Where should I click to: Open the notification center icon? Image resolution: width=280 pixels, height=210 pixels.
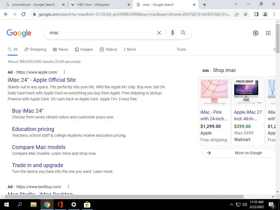(272, 205)
